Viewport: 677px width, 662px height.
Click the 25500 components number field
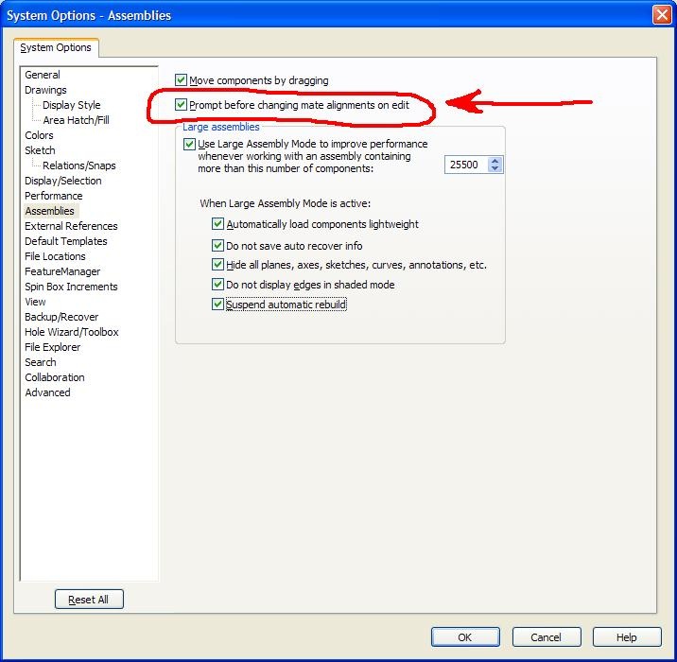pyautogui.click(x=467, y=165)
